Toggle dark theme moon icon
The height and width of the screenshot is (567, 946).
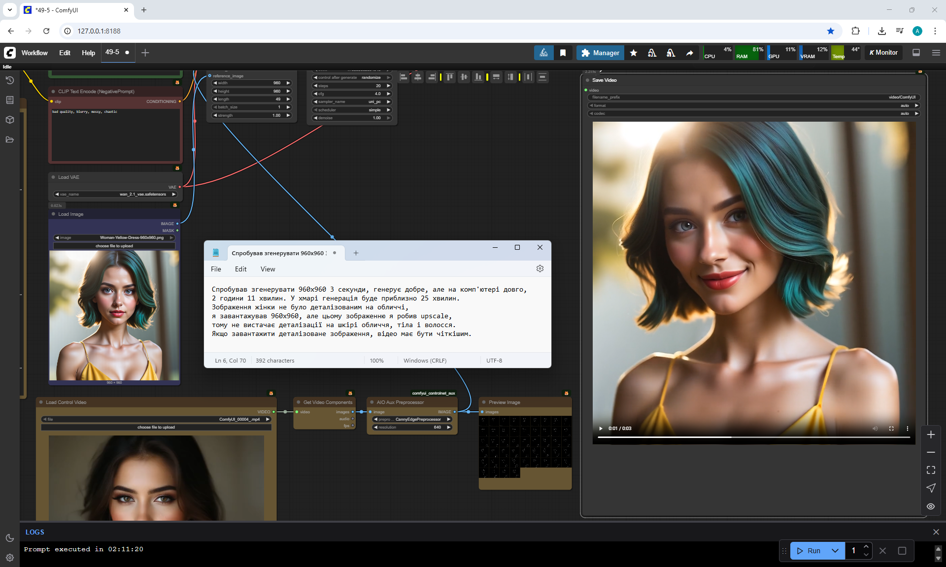click(x=9, y=538)
